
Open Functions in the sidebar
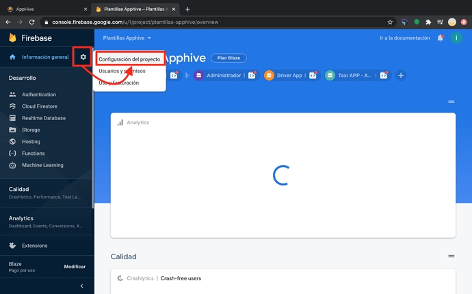34,153
